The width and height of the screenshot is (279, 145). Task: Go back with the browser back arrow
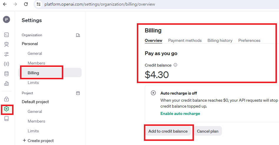(x=5, y=4)
